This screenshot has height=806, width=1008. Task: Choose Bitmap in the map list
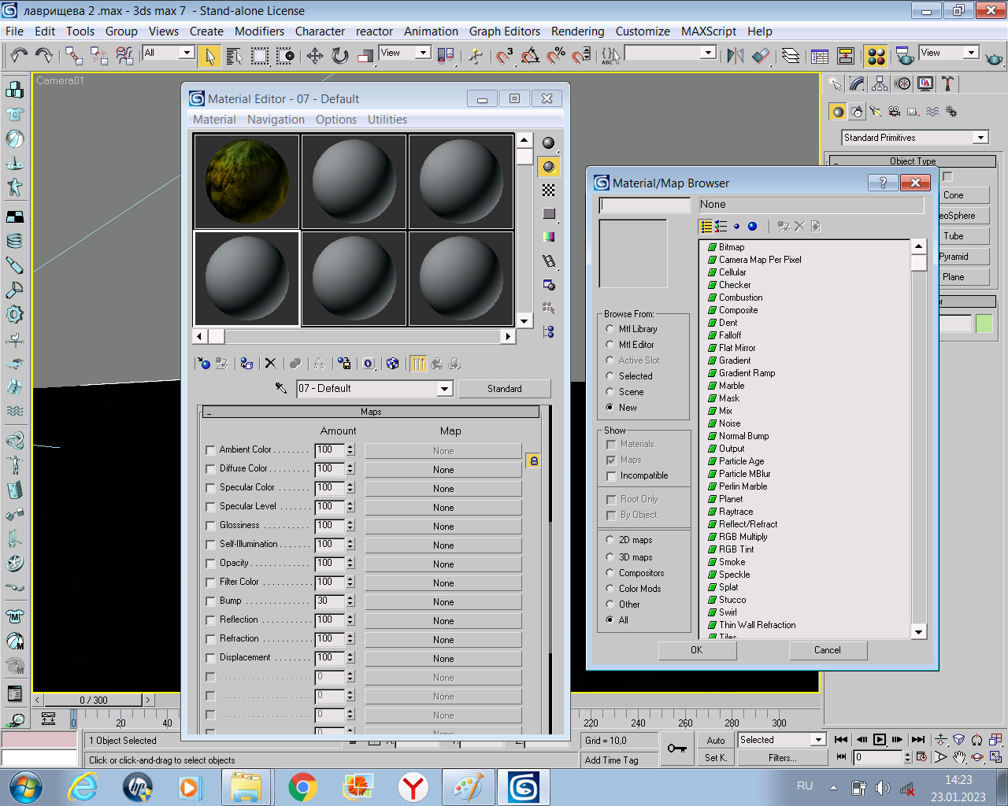coord(732,247)
